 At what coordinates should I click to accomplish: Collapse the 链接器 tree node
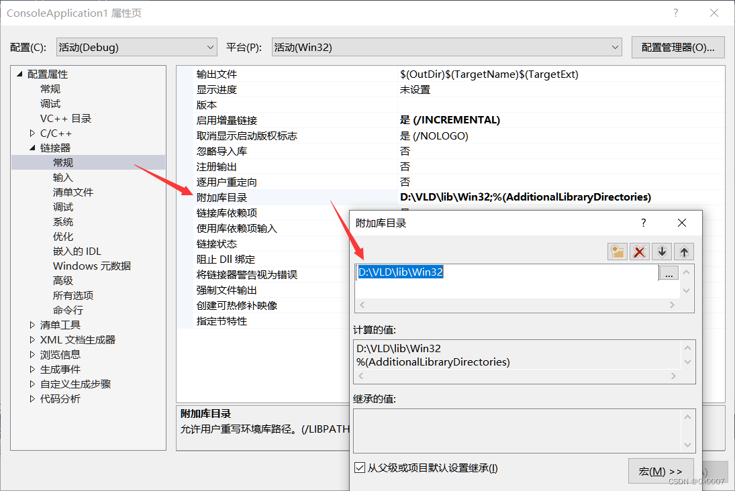[x=32, y=148]
